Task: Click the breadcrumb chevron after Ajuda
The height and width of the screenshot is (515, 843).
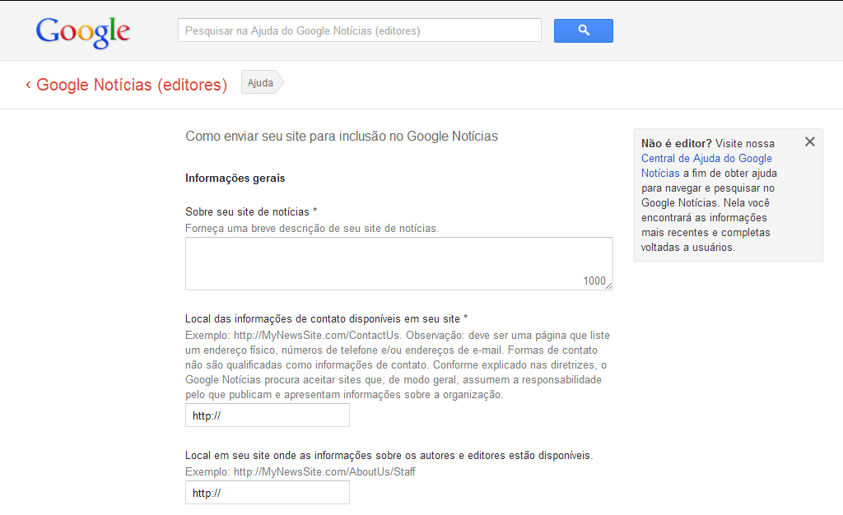Action: click(280, 82)
